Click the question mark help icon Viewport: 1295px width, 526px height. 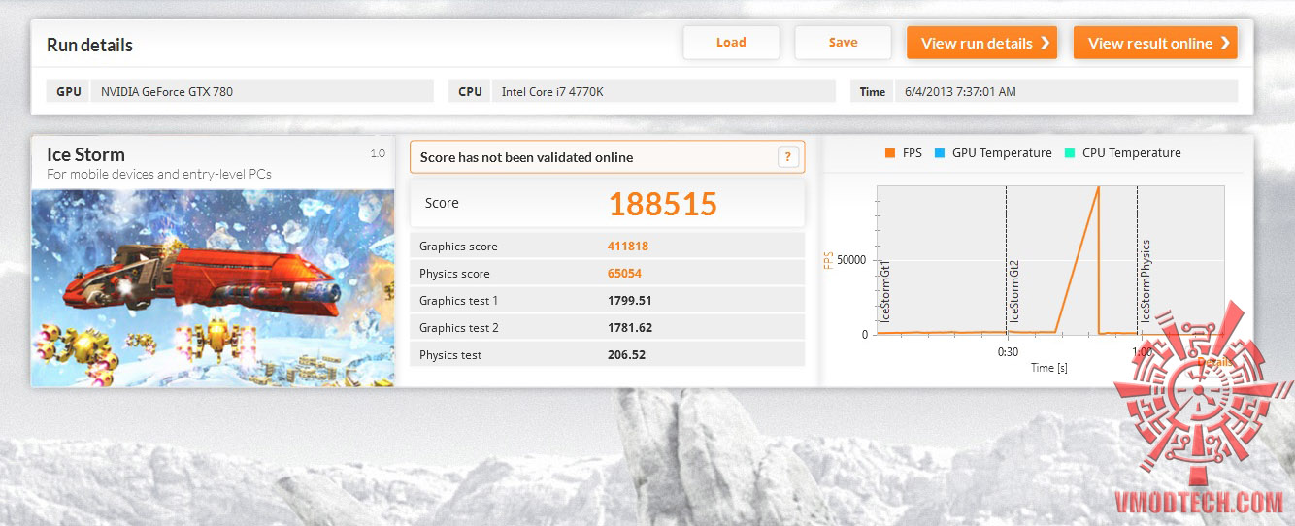coord(788,157)
